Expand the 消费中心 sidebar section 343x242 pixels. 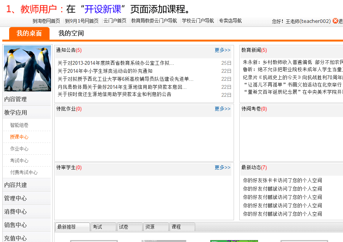16,212
